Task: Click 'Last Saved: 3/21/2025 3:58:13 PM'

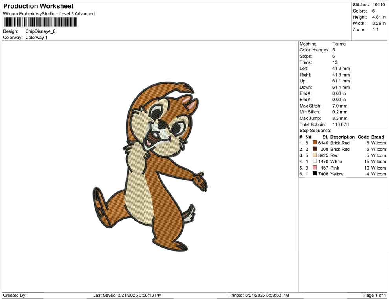Action: 127,295
